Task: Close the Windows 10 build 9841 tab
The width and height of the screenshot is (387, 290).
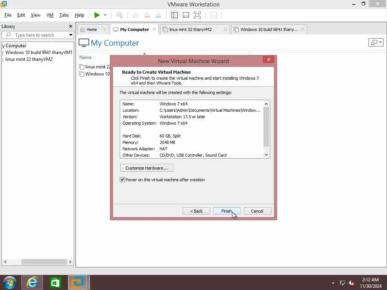Action: (x=302, y=29)
